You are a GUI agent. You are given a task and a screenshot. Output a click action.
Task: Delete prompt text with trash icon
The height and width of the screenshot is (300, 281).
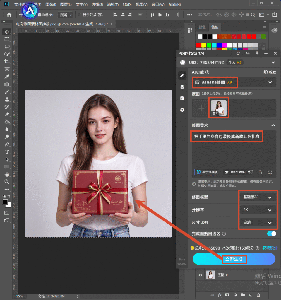tap(260, 172)
